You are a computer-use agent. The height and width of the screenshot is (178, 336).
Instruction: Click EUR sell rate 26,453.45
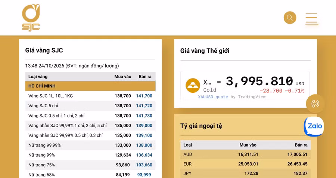click(298, 164)
